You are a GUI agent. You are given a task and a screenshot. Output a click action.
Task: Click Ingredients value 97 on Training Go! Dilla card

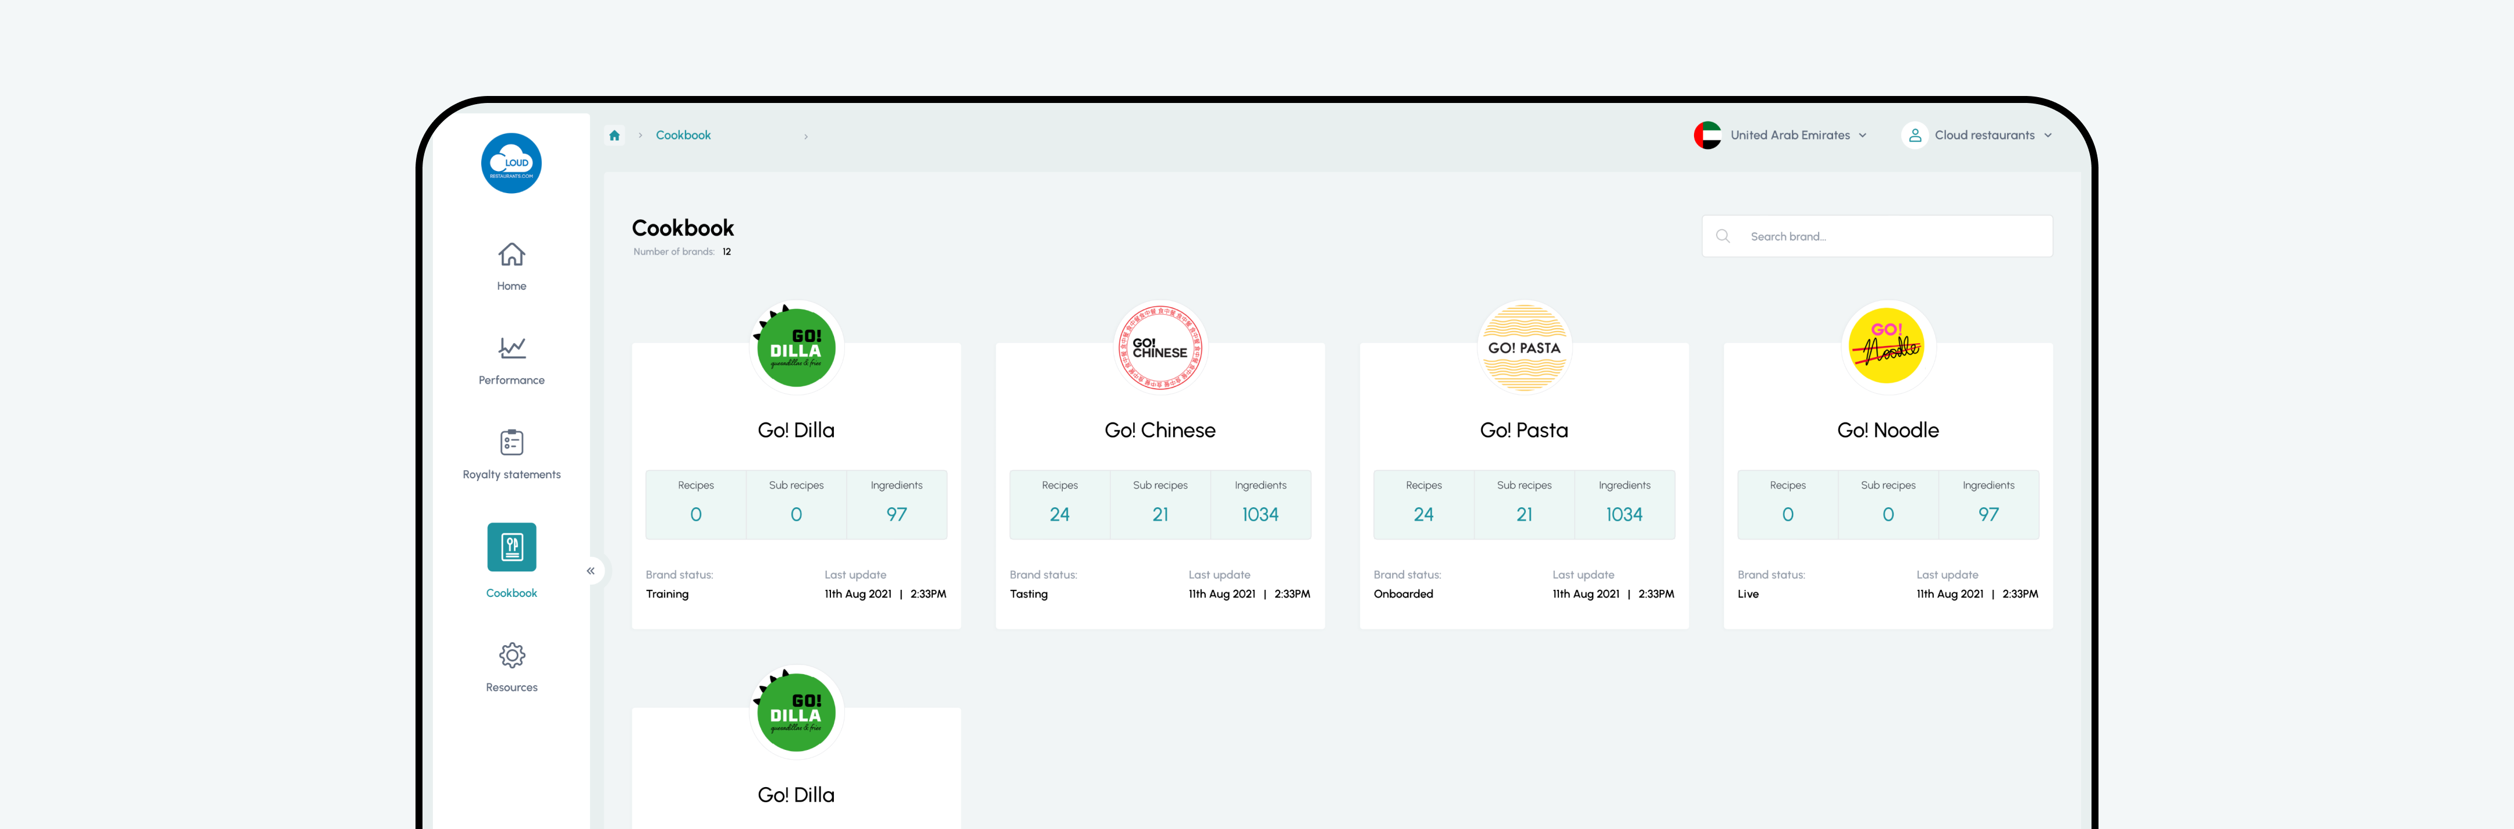click(x=897, y=514)
